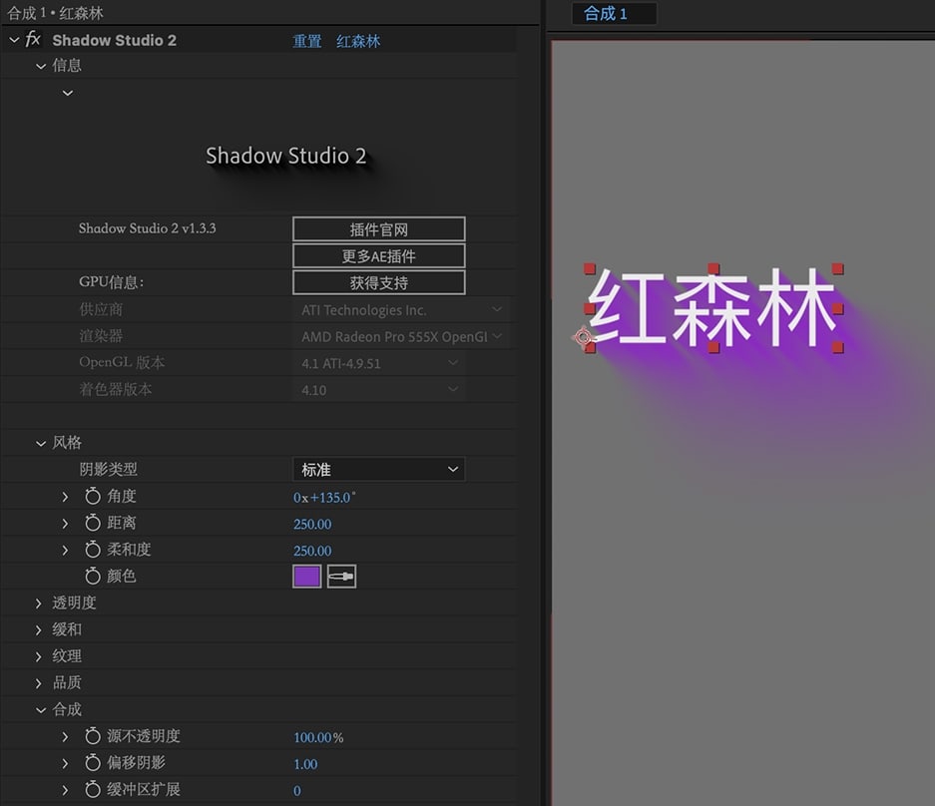Expand the 柔和度 property
This screenshot has width=935, height=806.
tap(65, 550)
